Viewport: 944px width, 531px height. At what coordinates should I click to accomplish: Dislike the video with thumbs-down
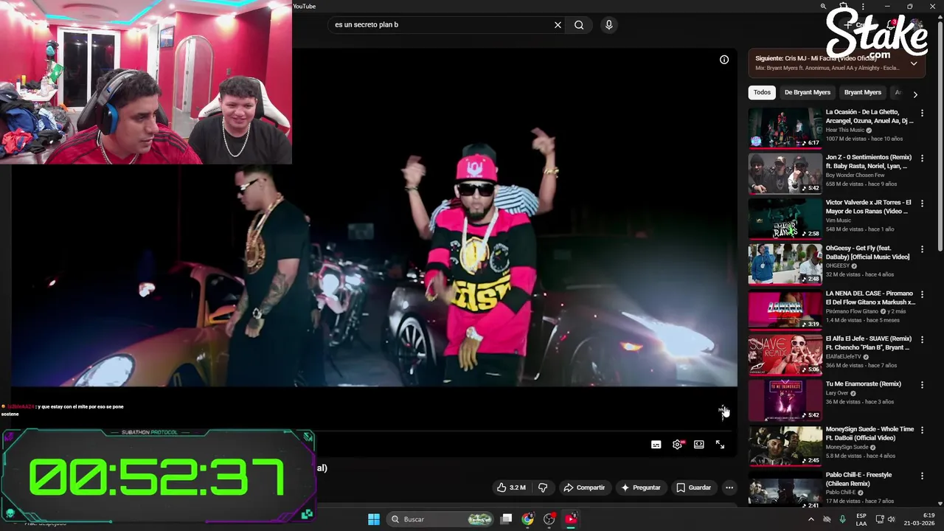[543, 487]
